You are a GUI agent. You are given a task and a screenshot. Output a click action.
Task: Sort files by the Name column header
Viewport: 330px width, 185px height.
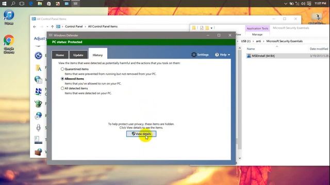coord(251,49)
